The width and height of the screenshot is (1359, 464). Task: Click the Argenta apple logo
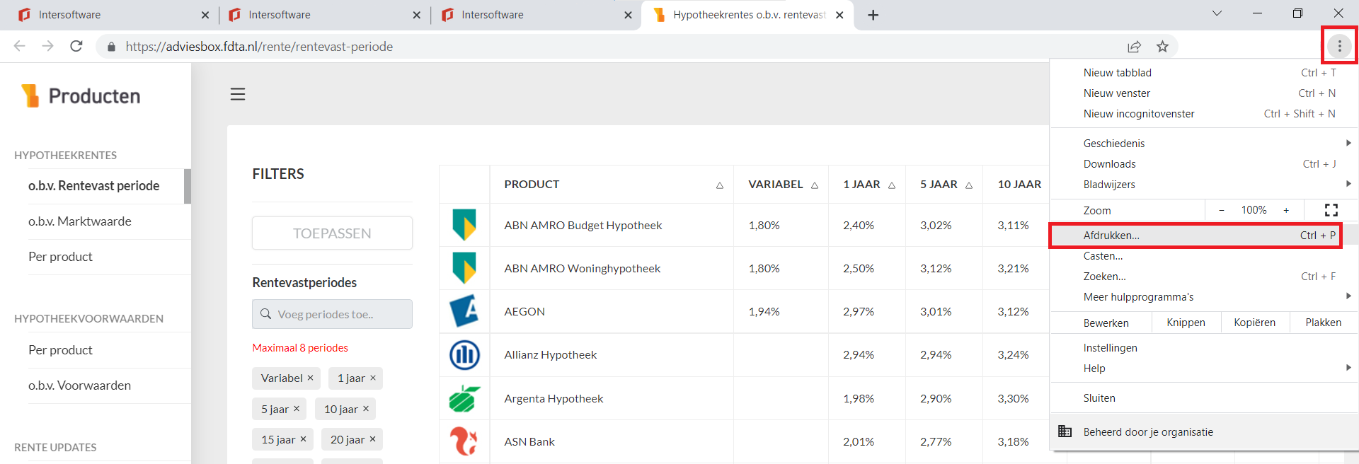(x=464, y=398)
